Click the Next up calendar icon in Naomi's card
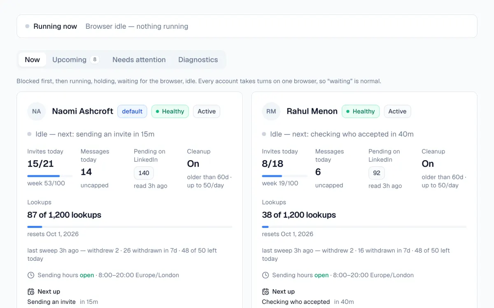494x308 pixels. (x=31, y=292)
